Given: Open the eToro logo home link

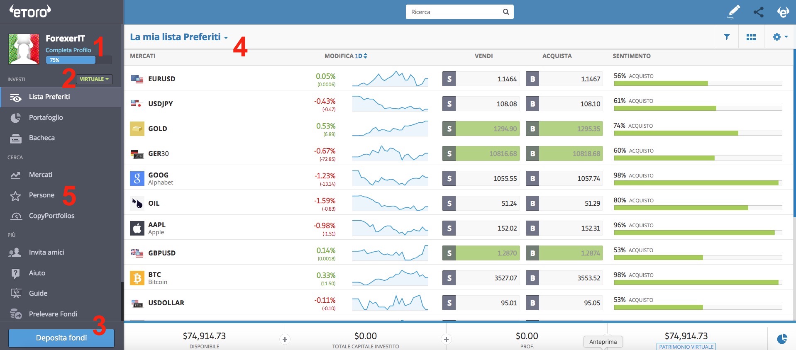Looking at the screenshot, I should (30, 11).
